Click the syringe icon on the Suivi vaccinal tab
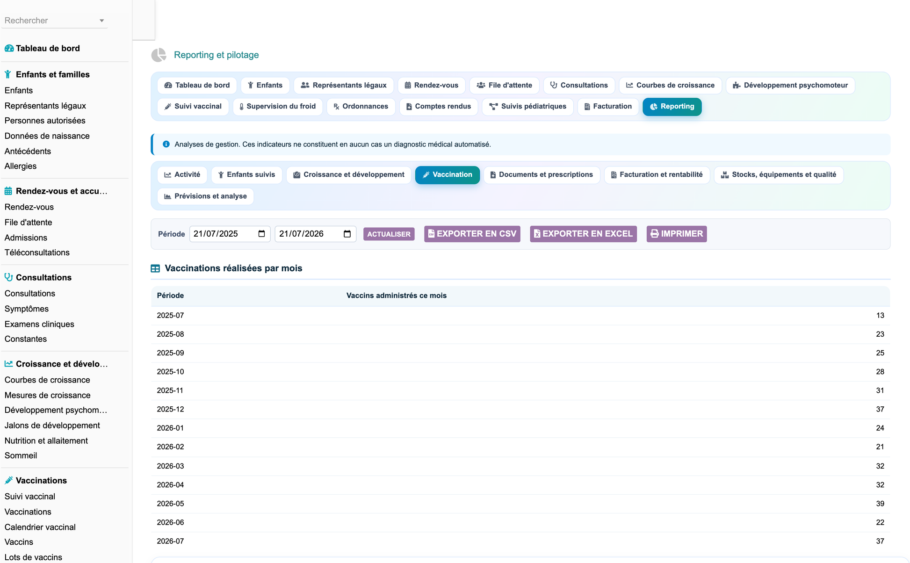The width and height of the screenshot is (910, 563). click(x=168, y=107)
